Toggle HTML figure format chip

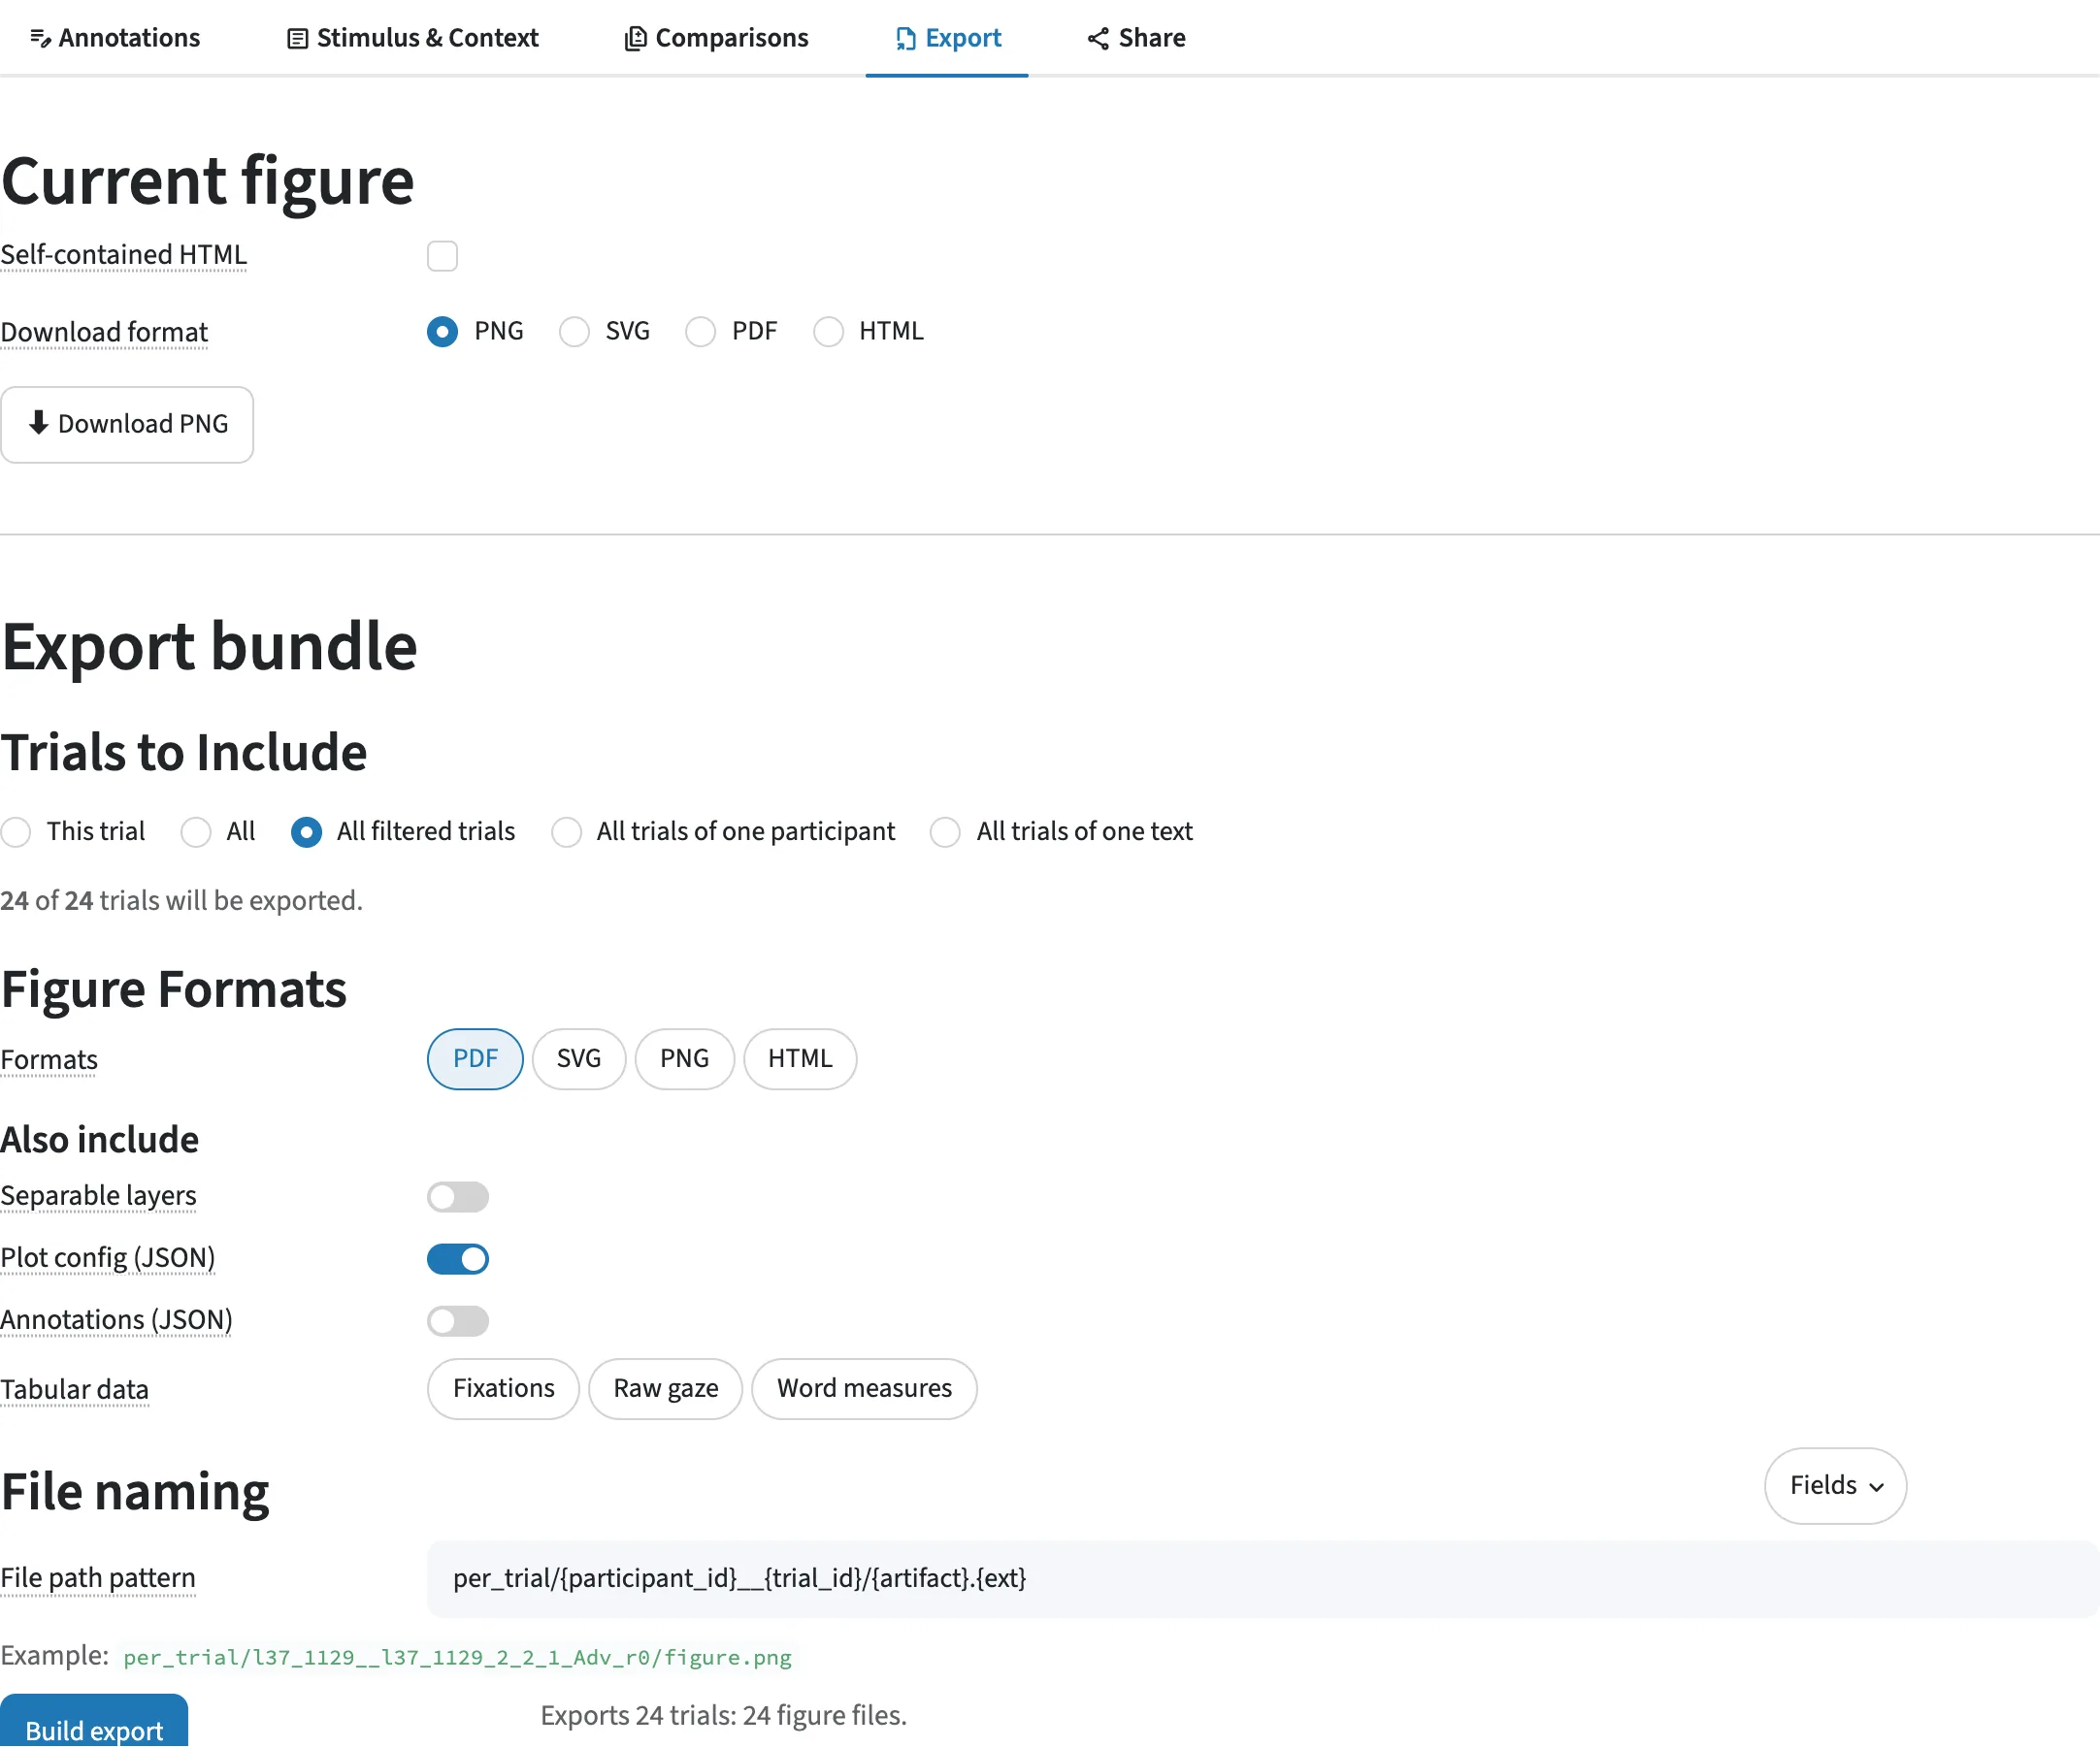(x=800, y=1059)
